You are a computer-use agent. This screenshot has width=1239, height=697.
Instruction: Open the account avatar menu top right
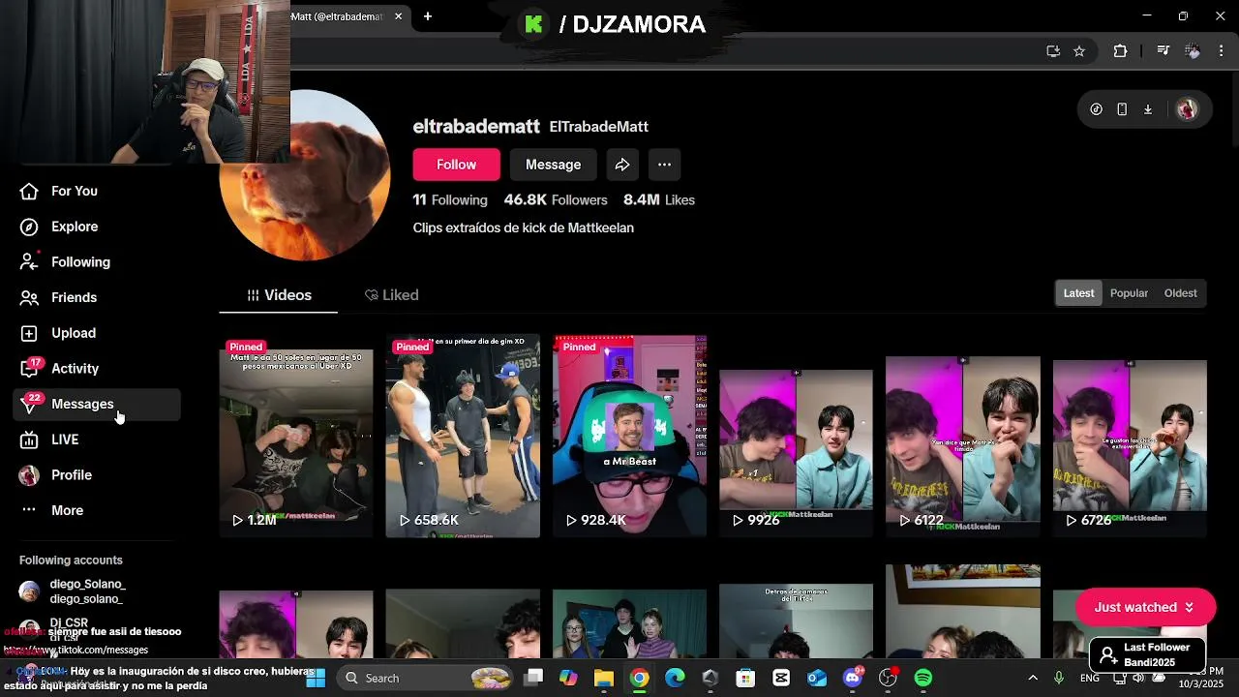[x=1187, y=109]
